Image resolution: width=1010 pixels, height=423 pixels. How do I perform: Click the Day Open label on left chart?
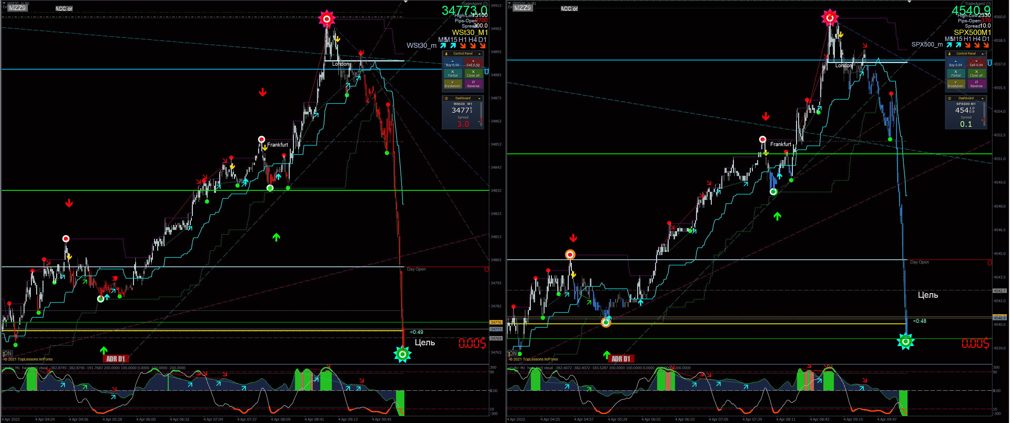(x=416, y=269)
